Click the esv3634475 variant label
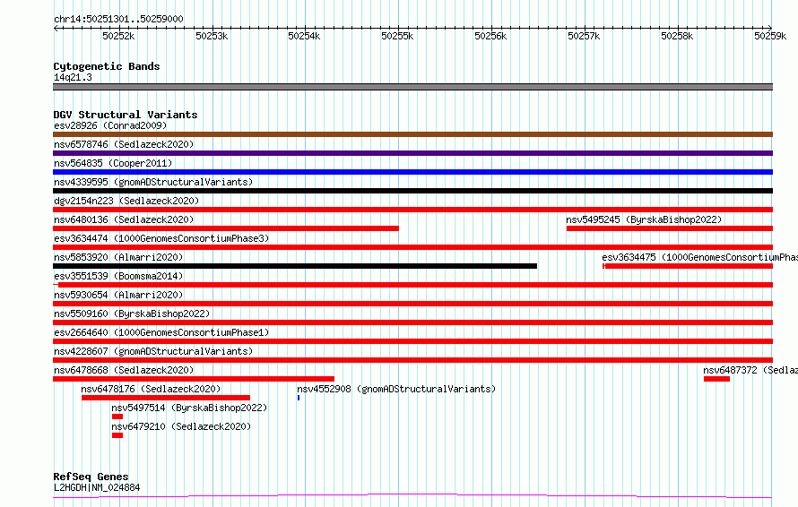The width and height of the screenshot is (798, 507). click(x=699, y=257)
